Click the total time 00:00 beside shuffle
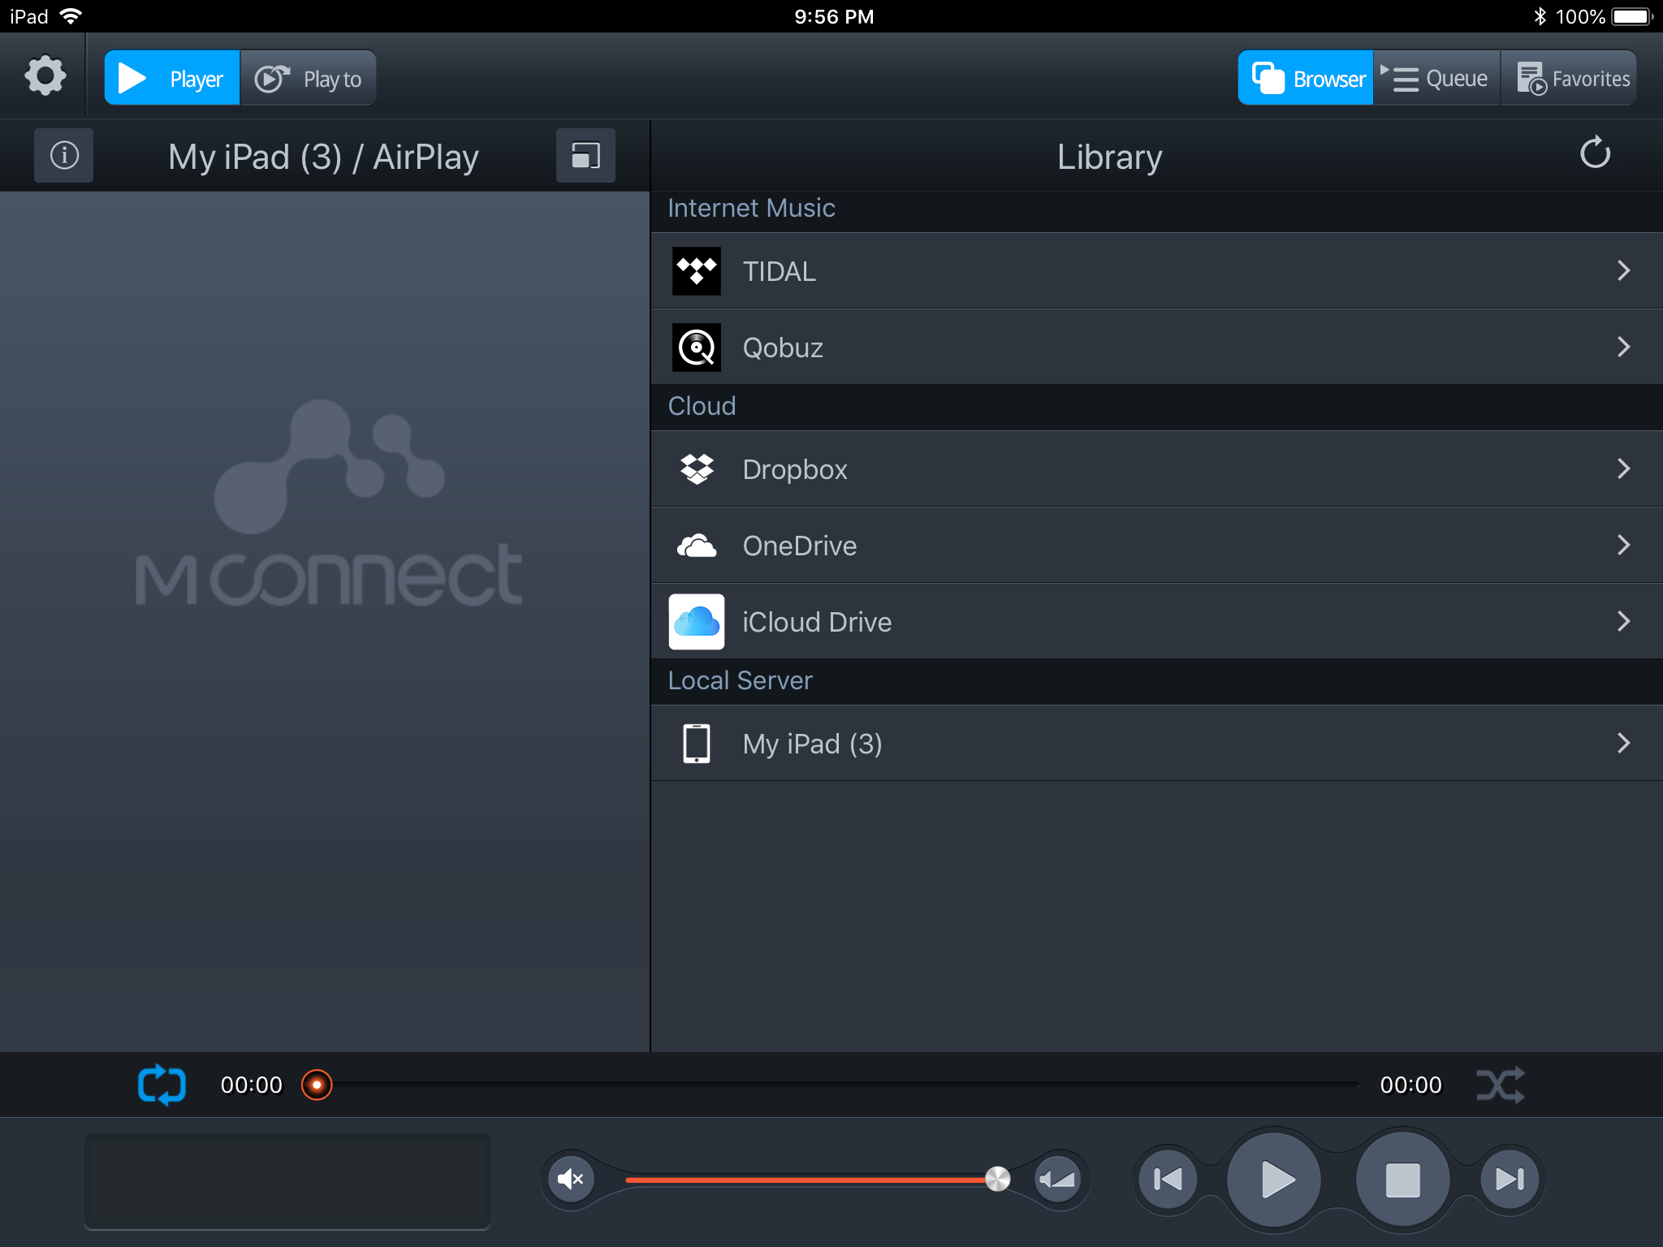1663x1247 pixels. (1411, 1085)
